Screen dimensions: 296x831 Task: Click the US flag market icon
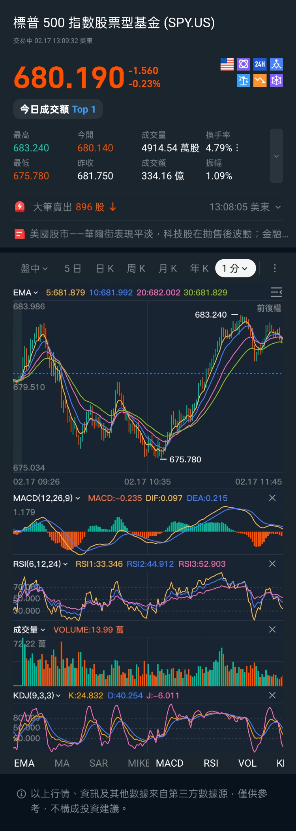(x=227, y=64)
